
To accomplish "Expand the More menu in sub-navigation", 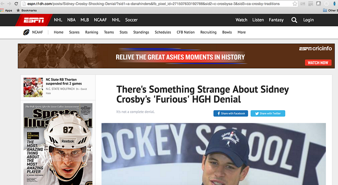I will tap(242, 32).
